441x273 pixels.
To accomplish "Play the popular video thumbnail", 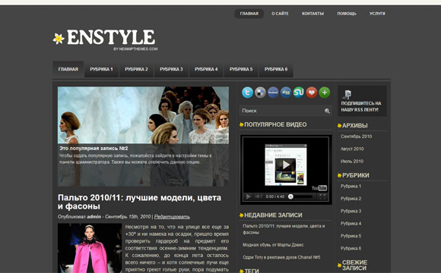I will [x=286, y=165].
